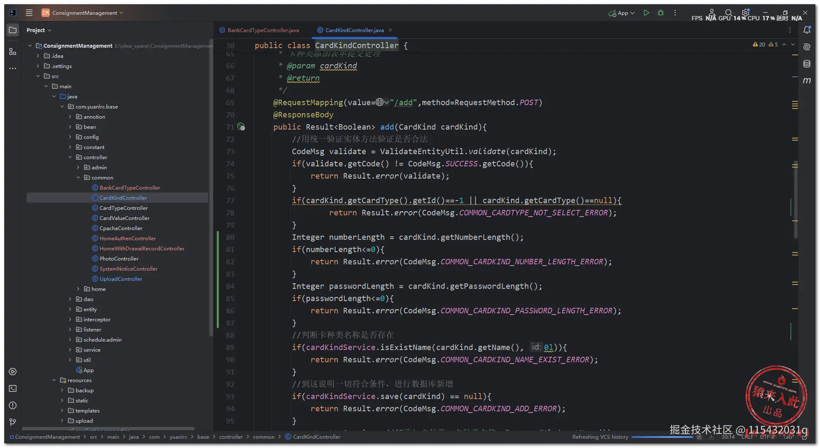Click the "controller" breadcrumb in status bar
This screenshot has height=448, width=820.
coord(231,437)
